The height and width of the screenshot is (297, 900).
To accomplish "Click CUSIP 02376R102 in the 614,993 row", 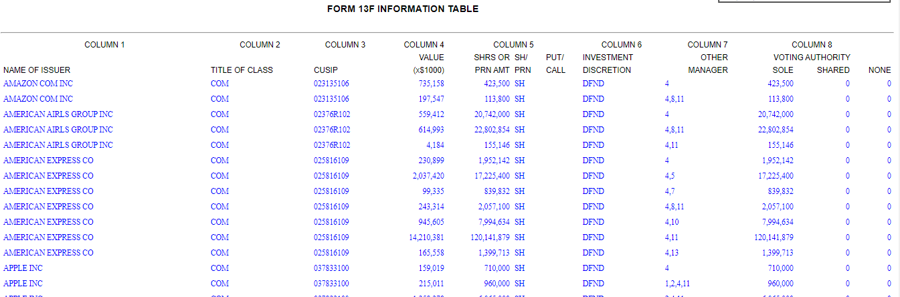I will pos(332,130).
